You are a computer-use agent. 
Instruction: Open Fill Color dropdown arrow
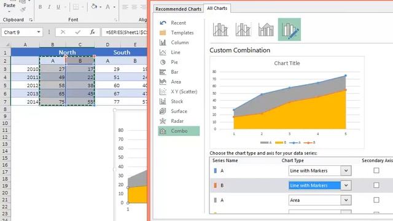pyautogui.click(x=101, y=7)
